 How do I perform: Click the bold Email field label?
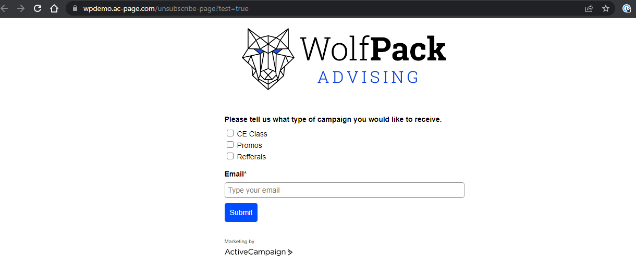(234, 174)
